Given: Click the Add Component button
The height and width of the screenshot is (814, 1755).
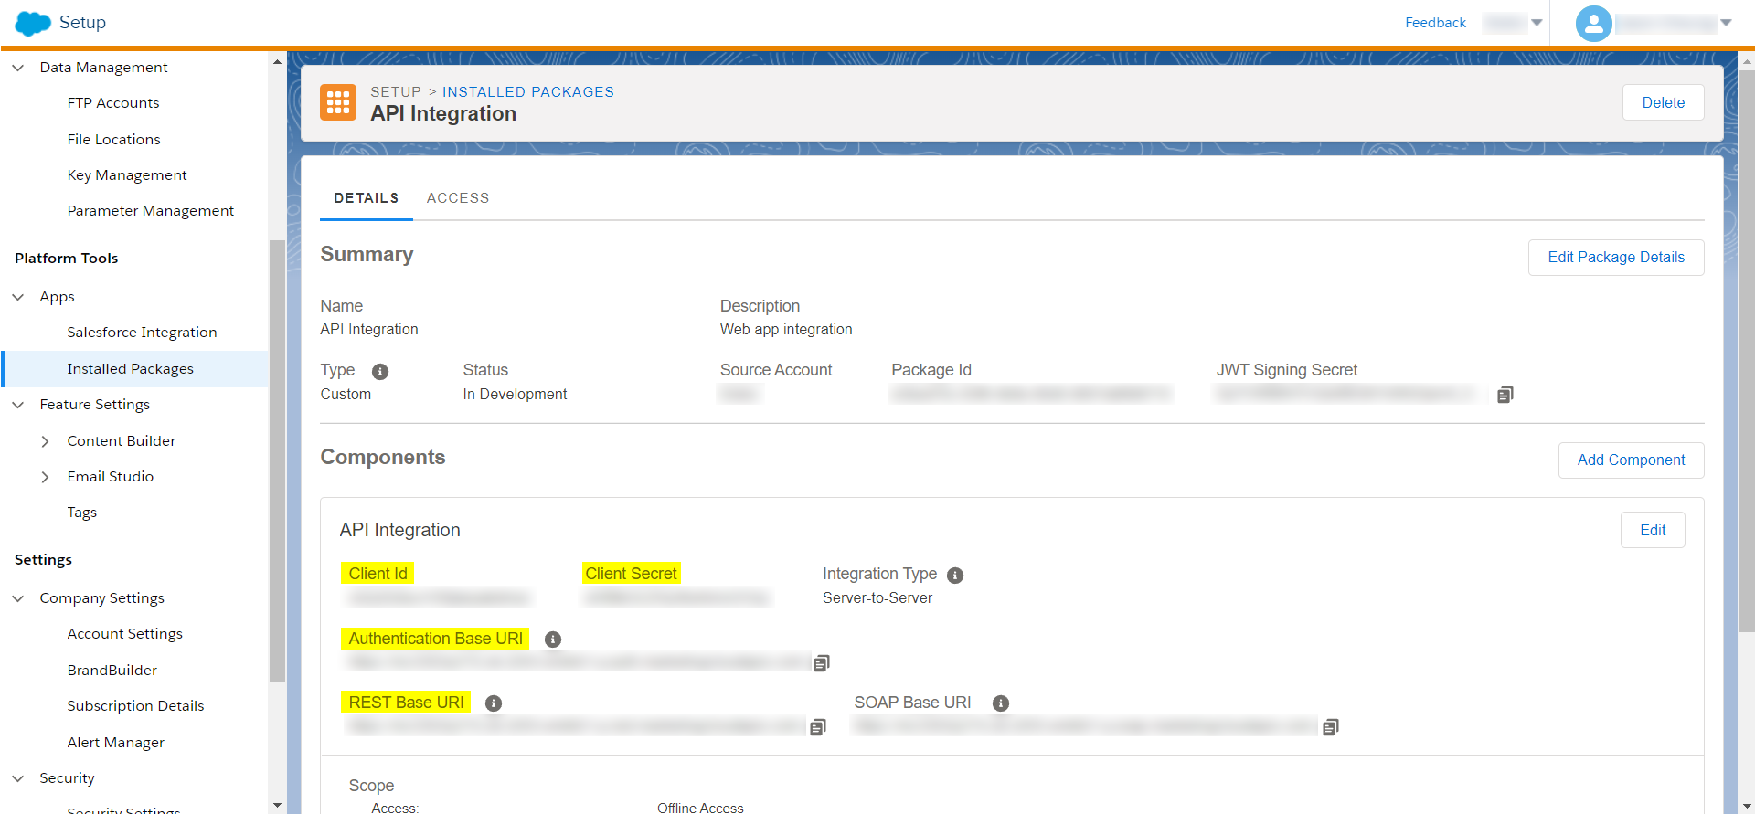Looking at the screenshot, I should [1631, 460].
